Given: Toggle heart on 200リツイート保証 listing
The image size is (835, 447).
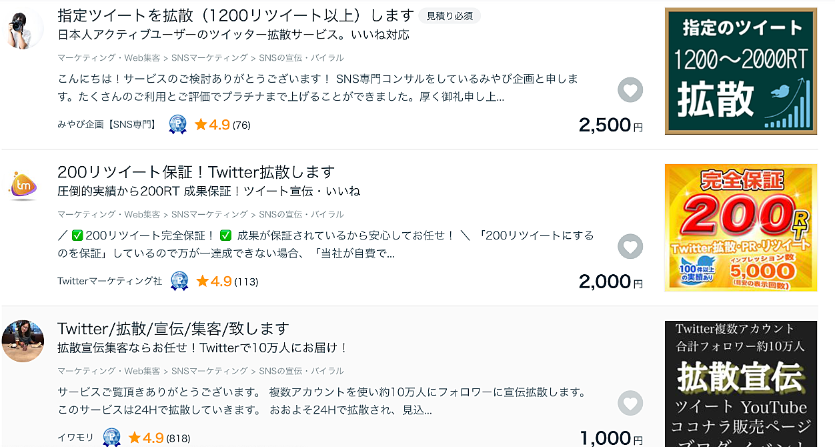Looking at the screenshot, I should pos(630,246).
